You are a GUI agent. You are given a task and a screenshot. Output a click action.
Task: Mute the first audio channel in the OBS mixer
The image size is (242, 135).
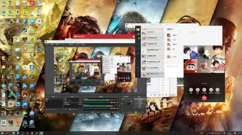pos(114,103)
